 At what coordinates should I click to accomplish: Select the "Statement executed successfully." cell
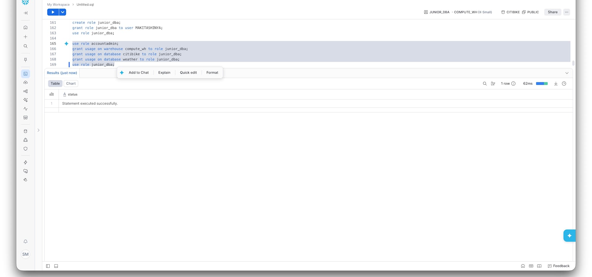pyautogui.click(x=316, y=103)
